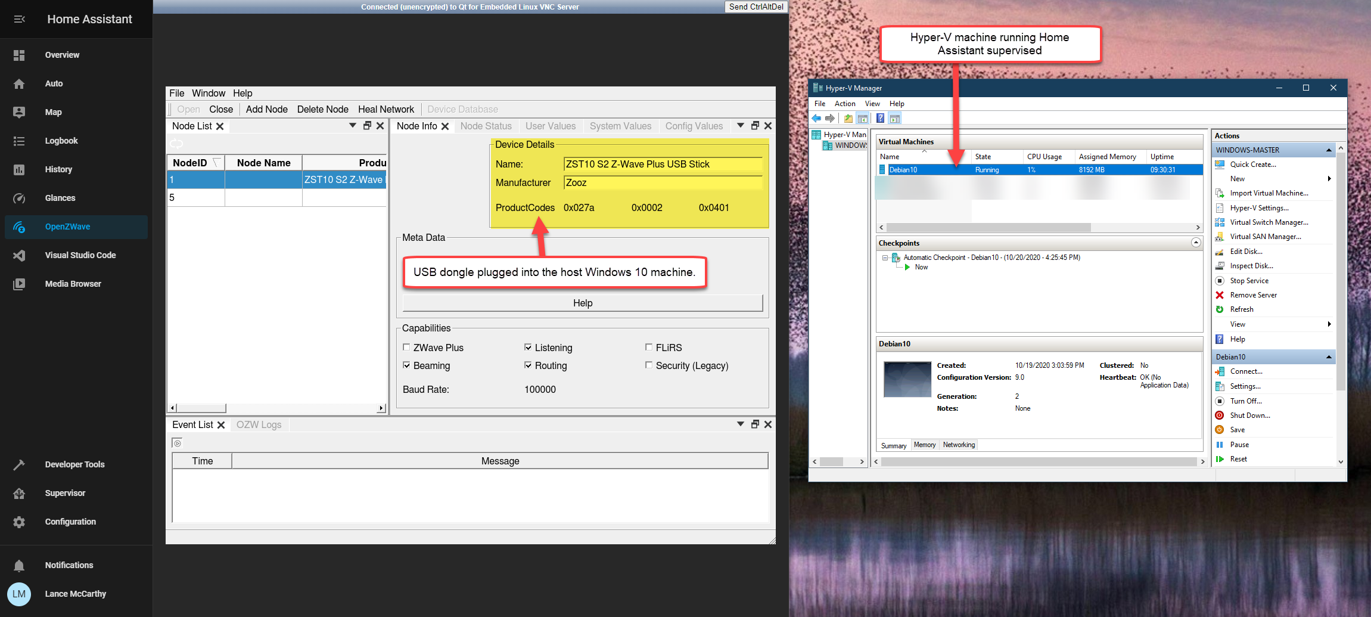Image resolution: width=1371 pixels, height=617 pixels.
Task: Click the Visual Studio Code sidebar icon
Action: click(19, 256)
